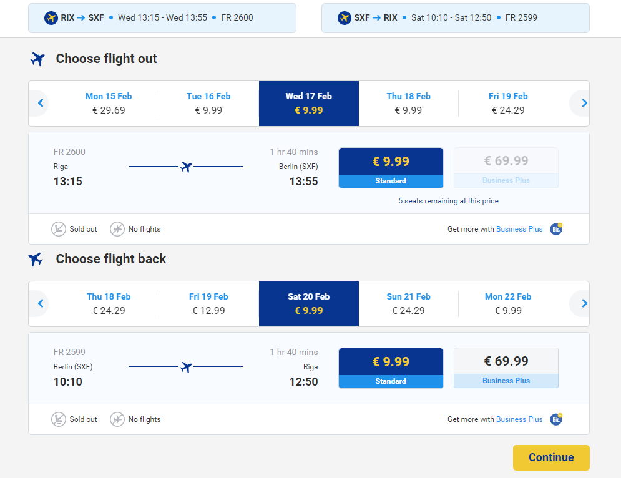Click the Continue button
621x478 pixels.
[x=551, y=457]
